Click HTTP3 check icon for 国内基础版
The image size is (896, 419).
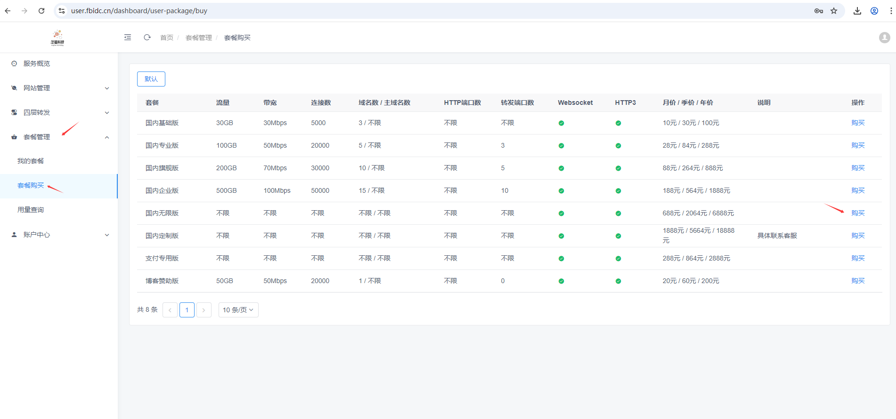tap(618, 123)
